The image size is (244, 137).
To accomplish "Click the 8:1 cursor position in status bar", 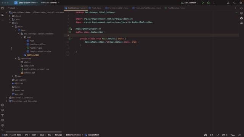I will (212, 135).
